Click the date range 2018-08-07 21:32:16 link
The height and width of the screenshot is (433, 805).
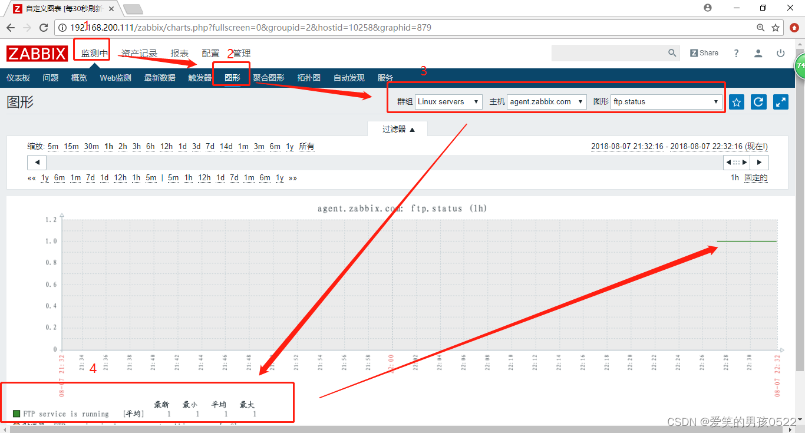click(628, 147)
